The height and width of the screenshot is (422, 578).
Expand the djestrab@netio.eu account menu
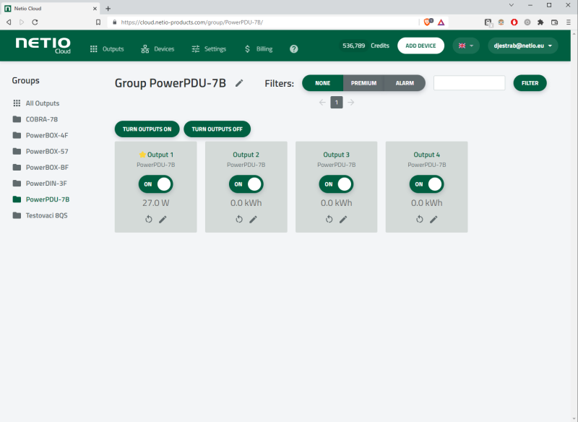point(522,46)
